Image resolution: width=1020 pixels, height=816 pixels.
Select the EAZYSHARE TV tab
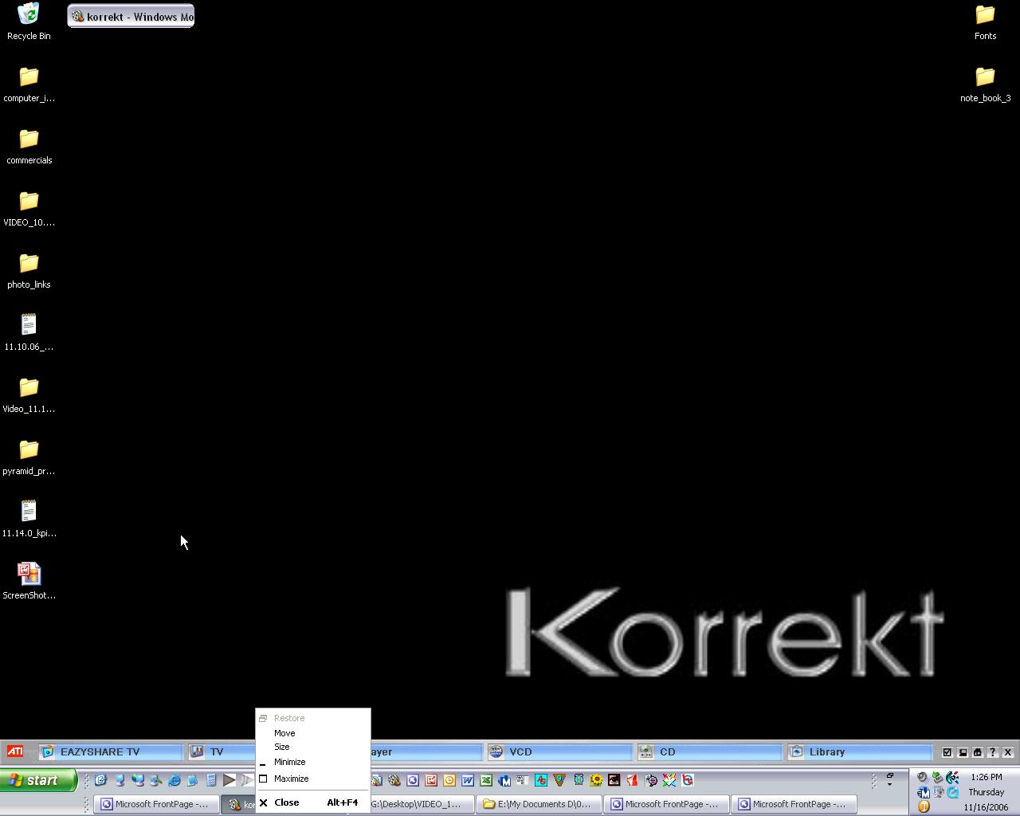point(110,751)
